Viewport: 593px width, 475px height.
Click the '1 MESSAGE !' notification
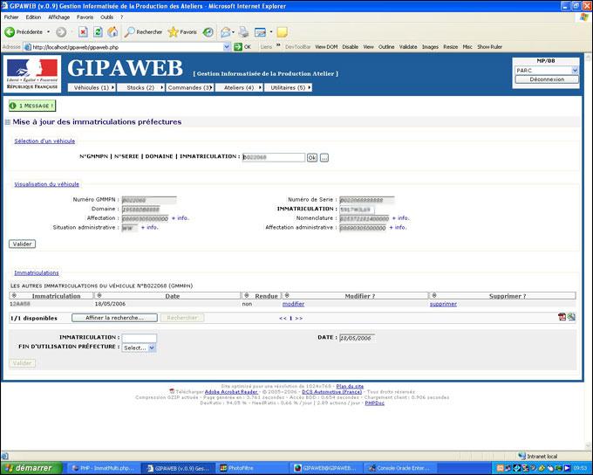(32, 106)
